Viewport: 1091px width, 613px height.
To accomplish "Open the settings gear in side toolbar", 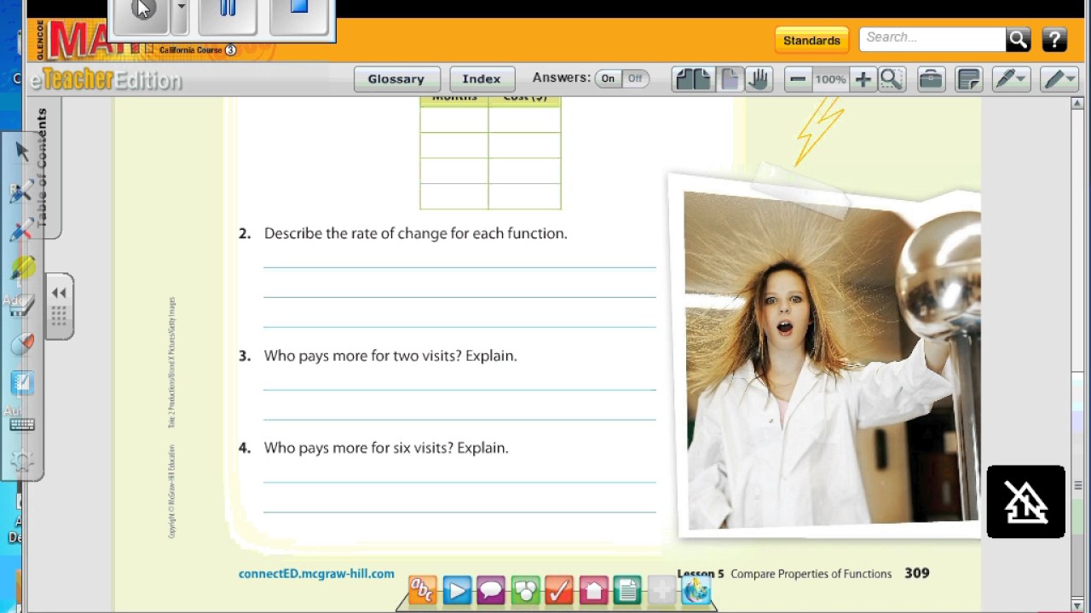I will click(22, 461).
